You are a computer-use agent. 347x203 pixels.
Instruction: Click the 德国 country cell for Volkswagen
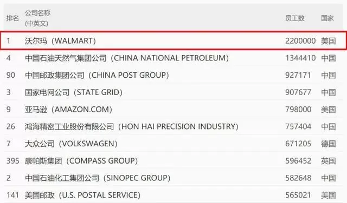[329, 144]
